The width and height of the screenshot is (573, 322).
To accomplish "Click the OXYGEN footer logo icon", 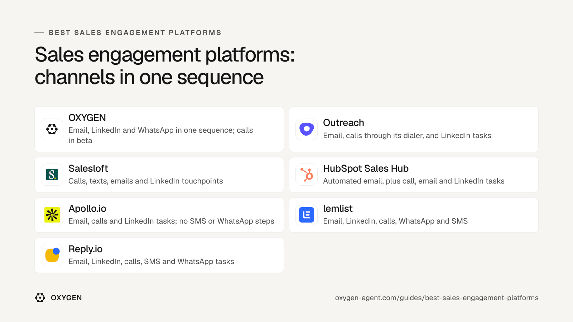I will [x=40, y=298].
